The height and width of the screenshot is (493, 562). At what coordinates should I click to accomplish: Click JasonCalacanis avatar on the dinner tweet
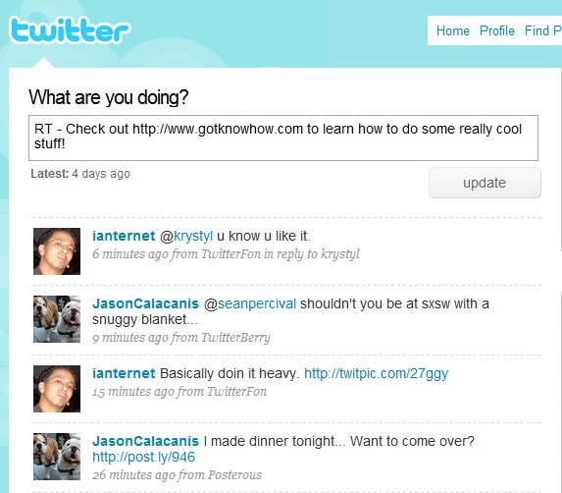tap(57, 457)
